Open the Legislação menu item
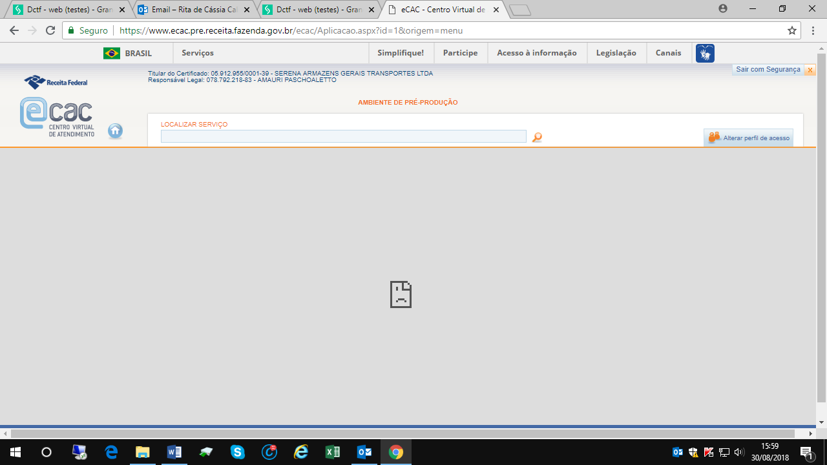The width and height of the screenshot is (827, 465). [x=616, y=53]
